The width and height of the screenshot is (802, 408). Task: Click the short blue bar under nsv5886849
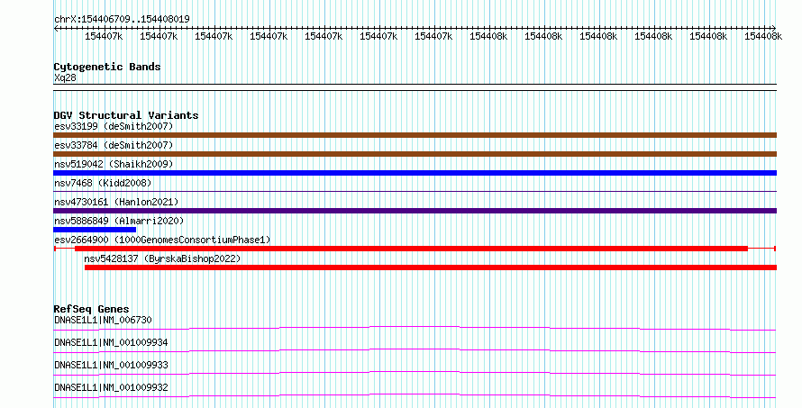point(95,230)
